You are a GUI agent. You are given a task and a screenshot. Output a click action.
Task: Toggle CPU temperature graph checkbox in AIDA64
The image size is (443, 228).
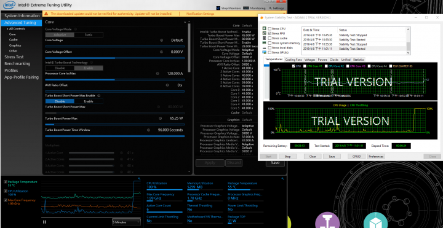click(x=293, y=66)
